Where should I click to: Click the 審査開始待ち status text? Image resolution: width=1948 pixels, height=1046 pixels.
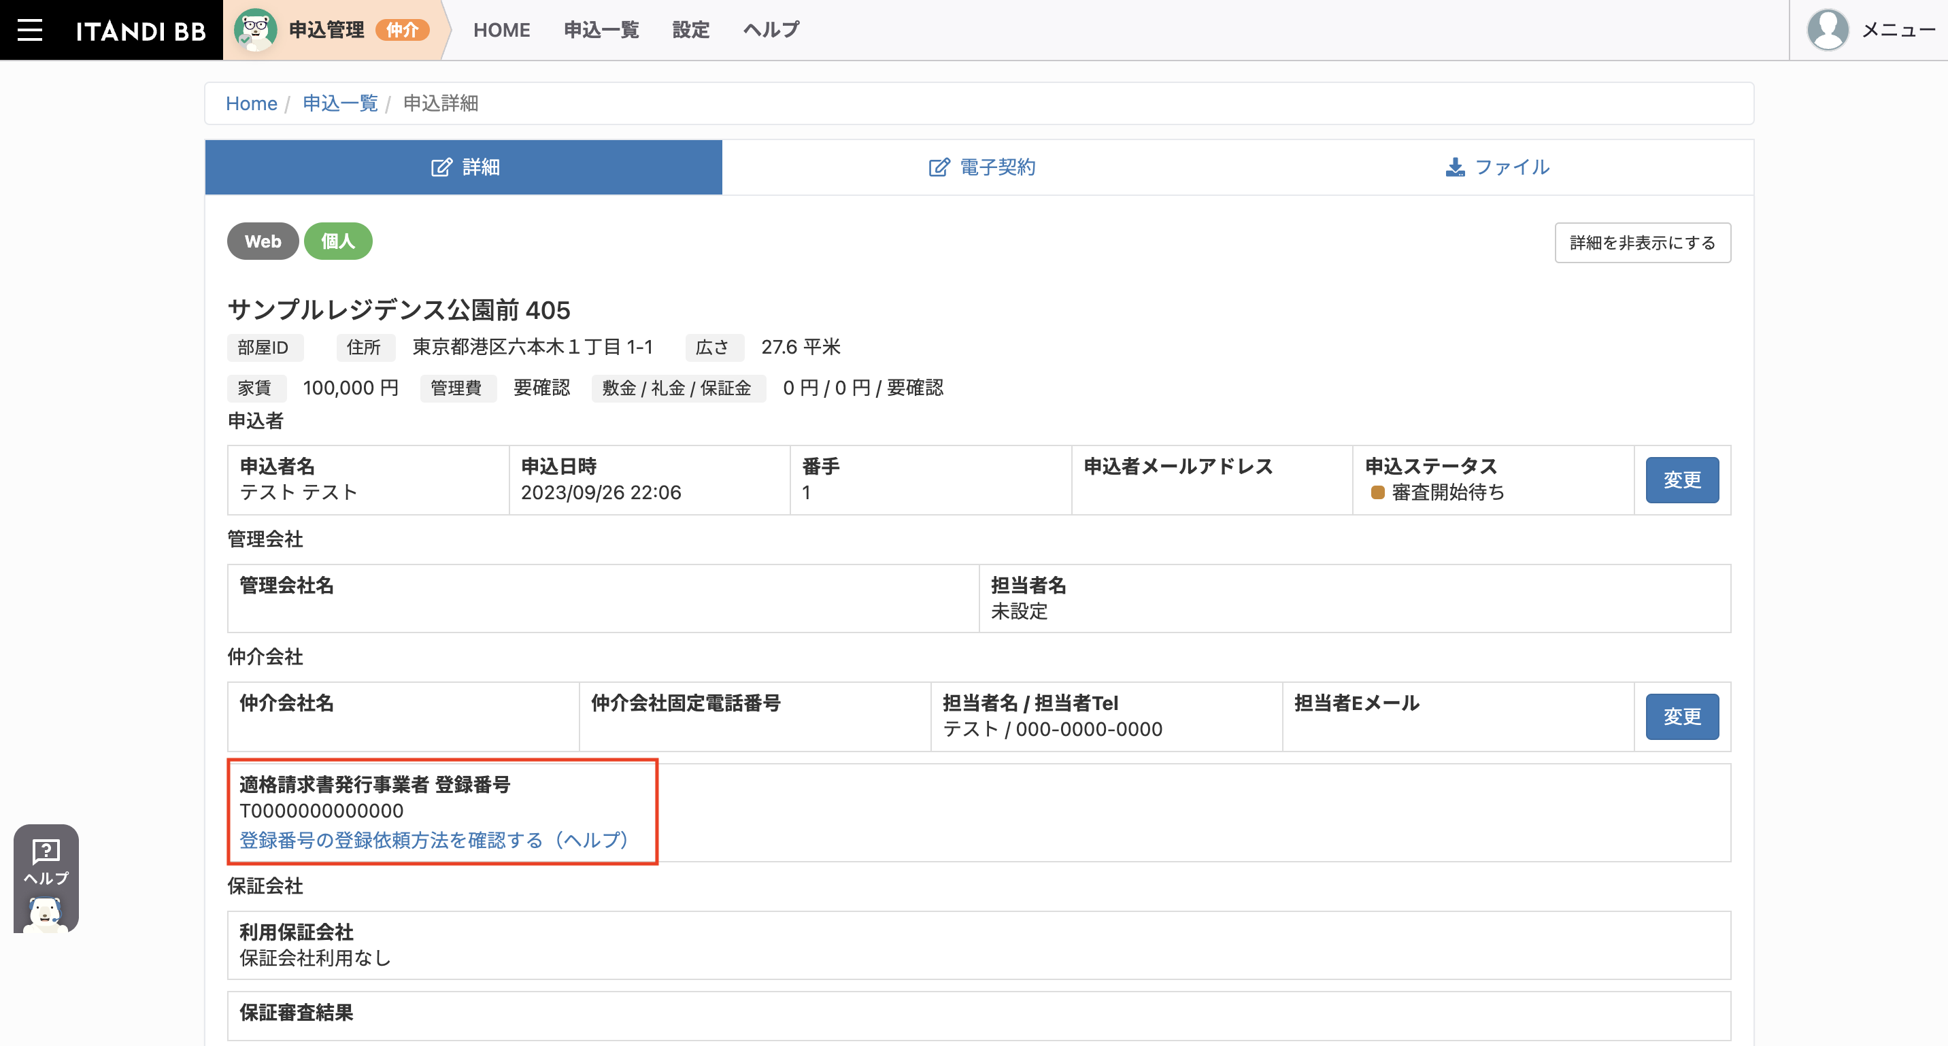tap(1447, 492)
